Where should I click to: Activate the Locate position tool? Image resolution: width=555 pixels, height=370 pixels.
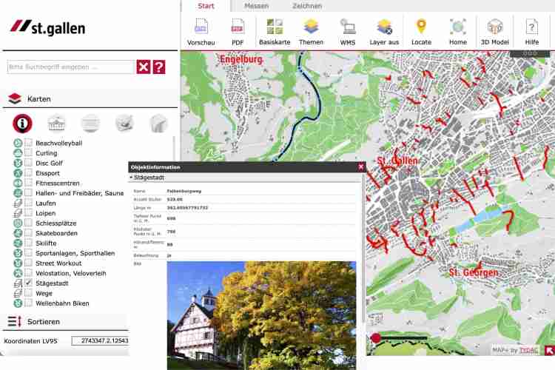[x=421, y=32]
